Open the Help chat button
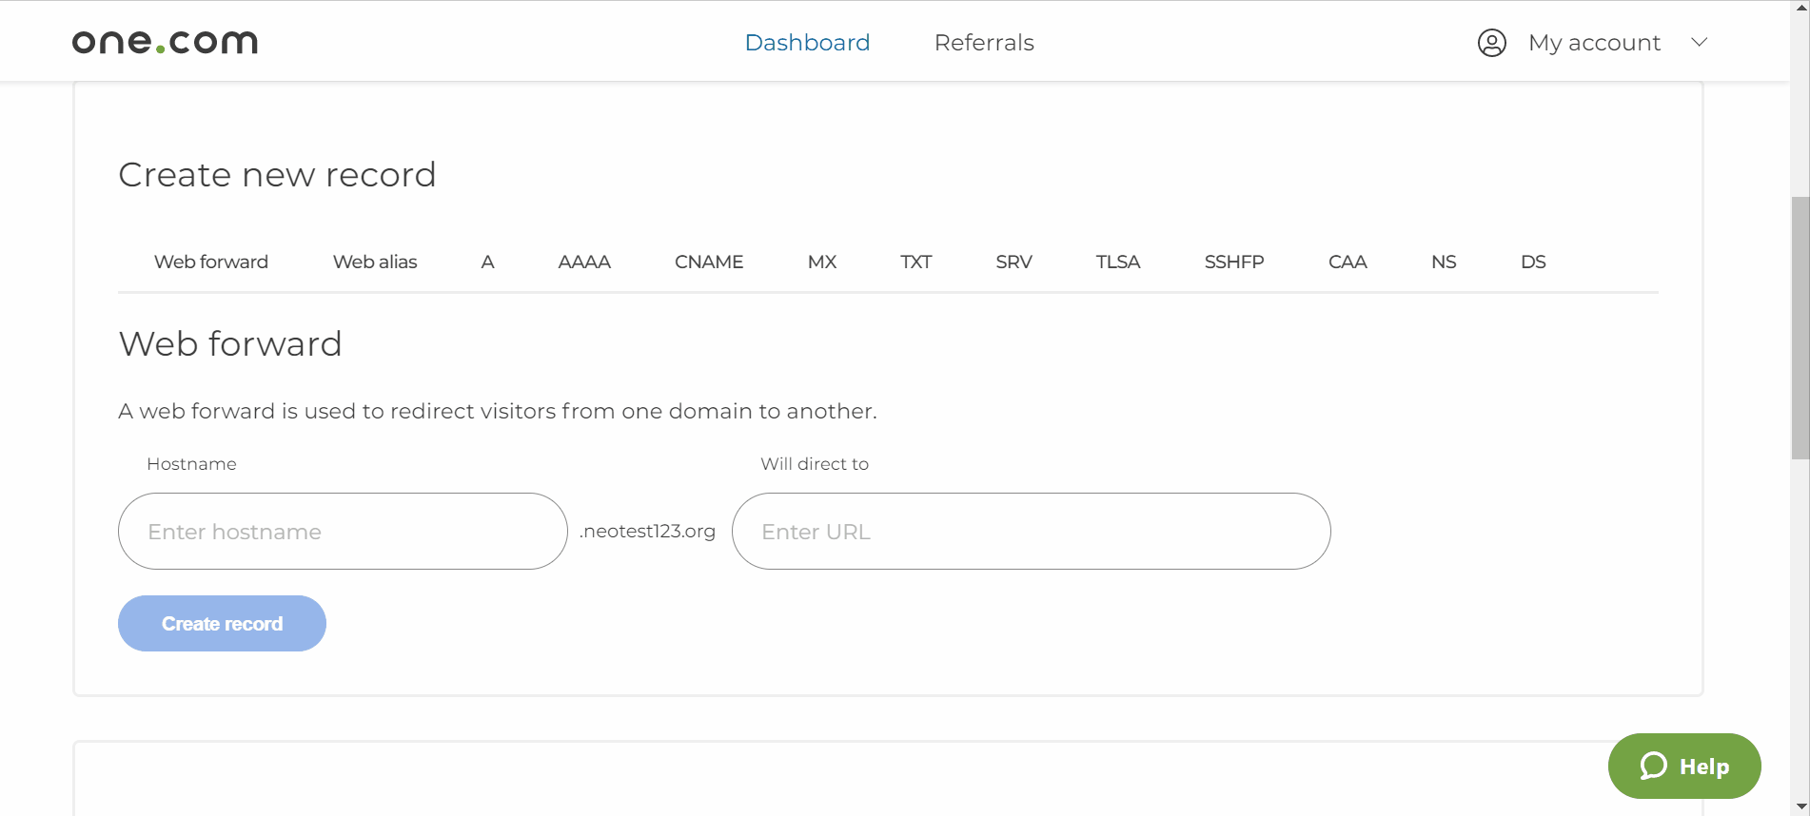Viewport: 1810px width, 816px height. [1684, 766]
